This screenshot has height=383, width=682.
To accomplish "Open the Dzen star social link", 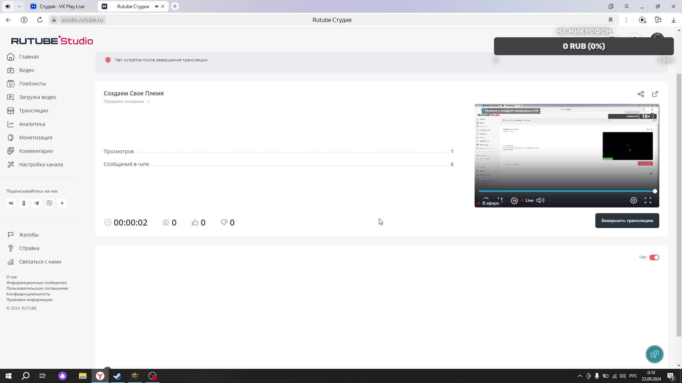I will (x=62, y=203).
